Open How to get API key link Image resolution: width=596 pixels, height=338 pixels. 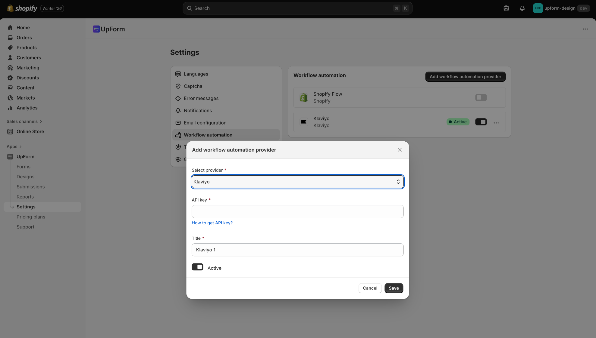point(212,223)
